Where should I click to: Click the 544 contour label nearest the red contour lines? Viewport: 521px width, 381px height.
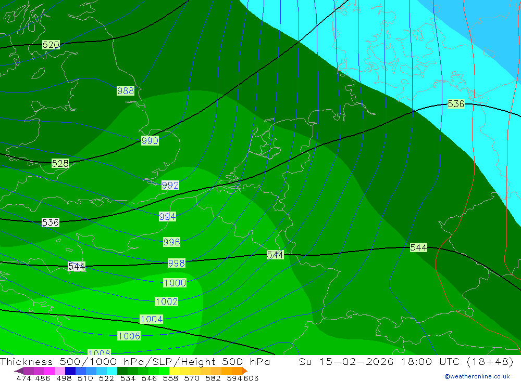[418, 248]
